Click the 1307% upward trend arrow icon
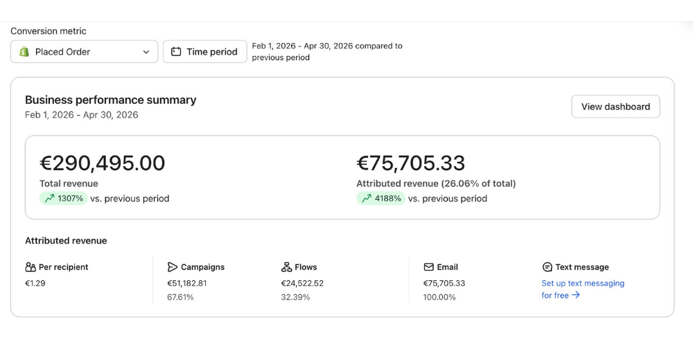 [x=49, y=199]
